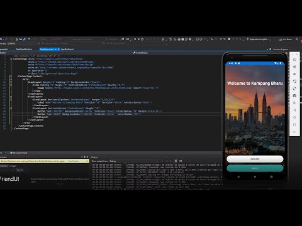Open the Show output from Debug dropdown

tap(134, 161)
